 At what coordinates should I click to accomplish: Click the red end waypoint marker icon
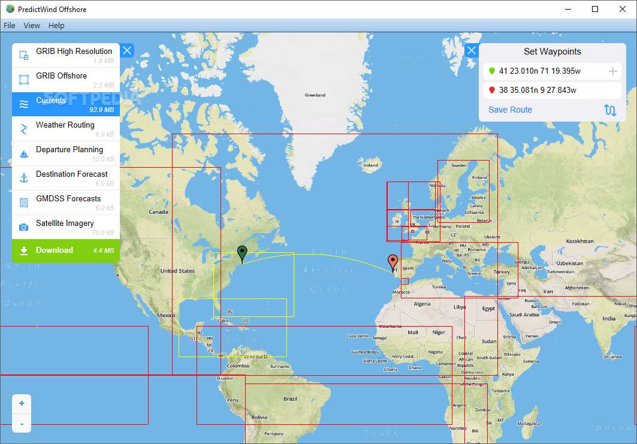tap(492, 90)
